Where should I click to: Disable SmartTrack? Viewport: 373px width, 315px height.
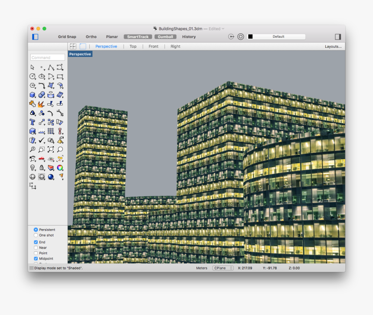[x=138, y=36]
